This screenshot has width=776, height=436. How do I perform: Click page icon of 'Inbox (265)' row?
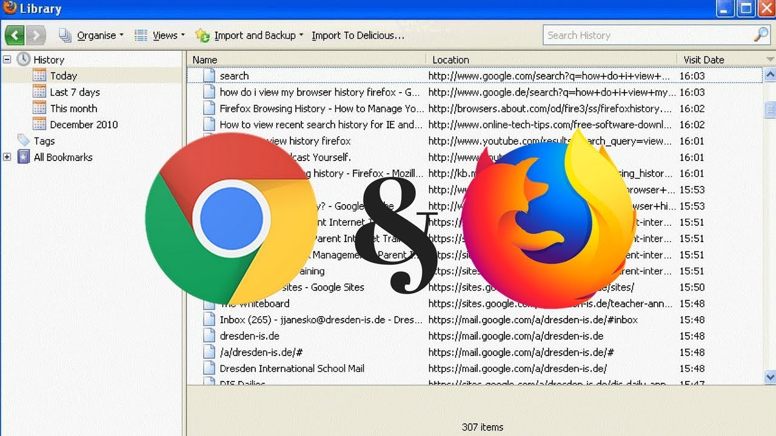[209, 320]
